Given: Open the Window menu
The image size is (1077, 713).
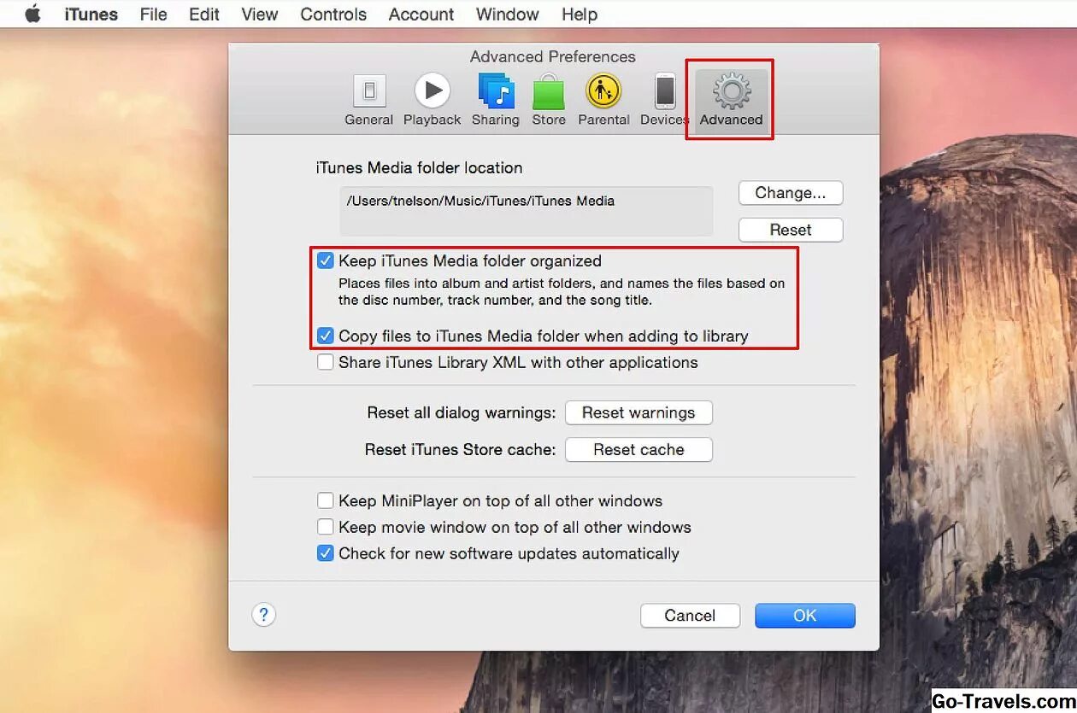Looking at the screenshot, I should click(x=508, y=15).
